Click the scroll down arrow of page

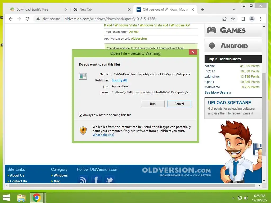click(x=264, y=181)
